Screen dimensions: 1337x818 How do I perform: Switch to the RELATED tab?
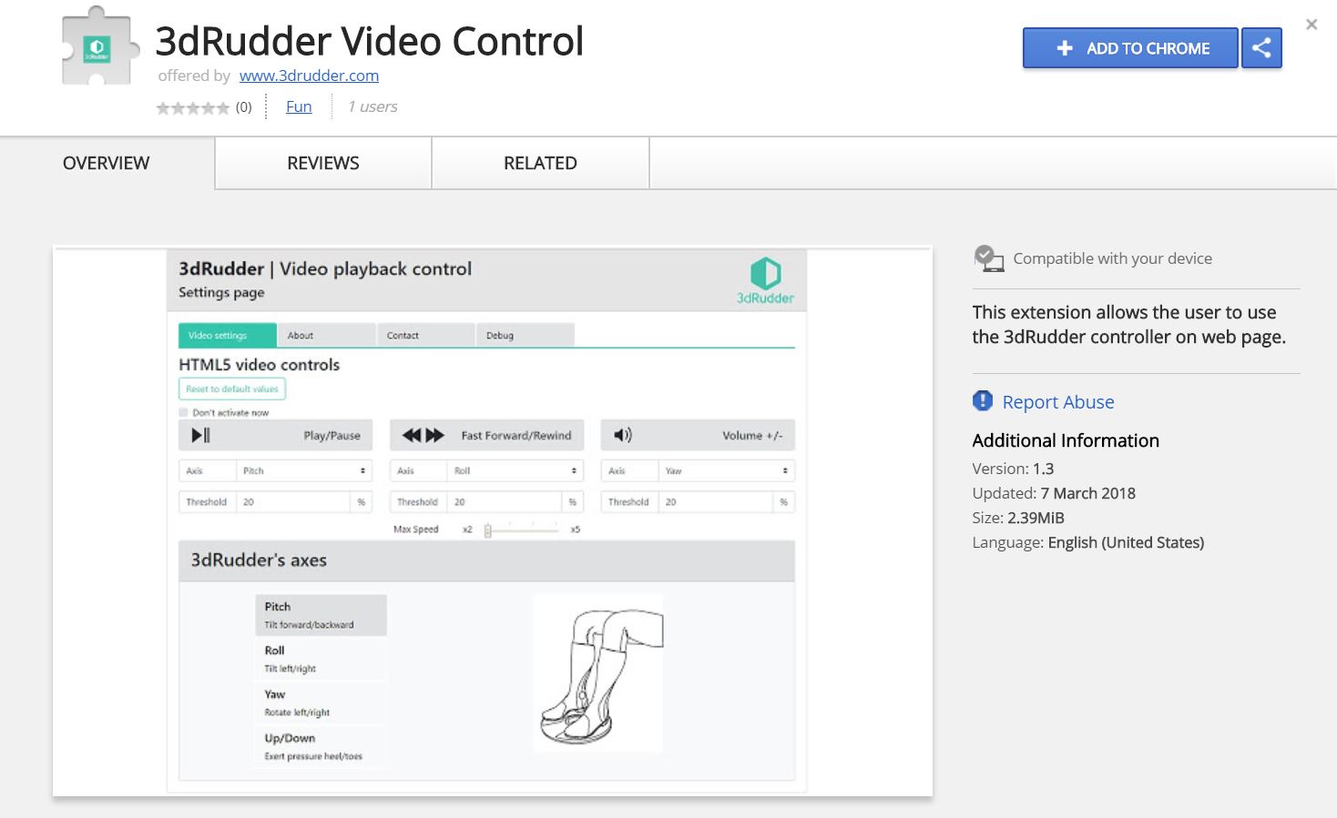pyautogui.click(x=540, y=163)
